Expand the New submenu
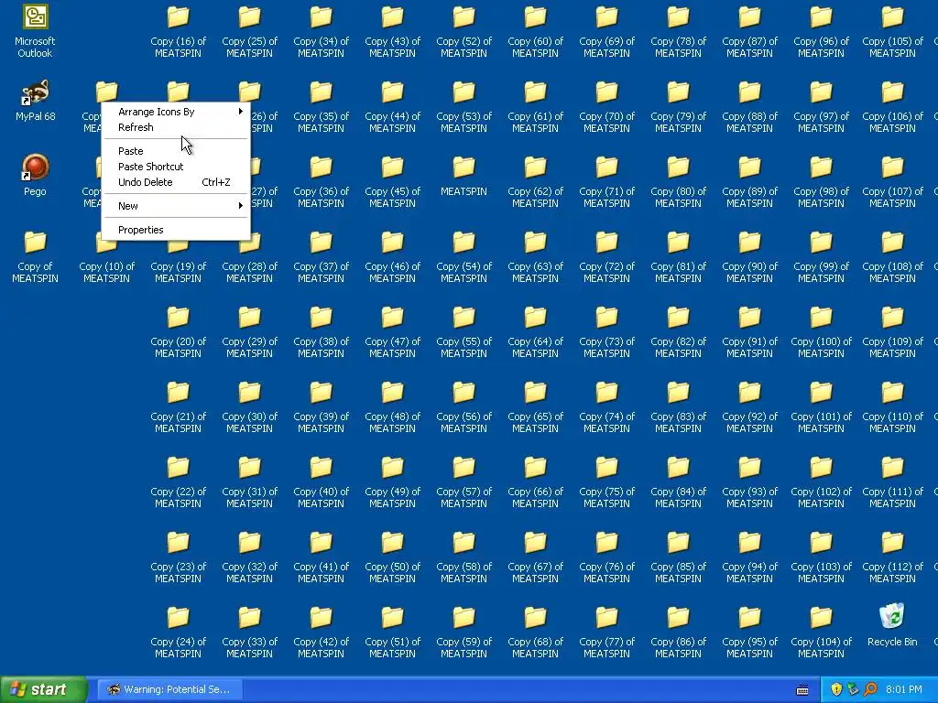The height and width of the screenshot is (703, 938). pyautogui.click(x=176, y=206)
